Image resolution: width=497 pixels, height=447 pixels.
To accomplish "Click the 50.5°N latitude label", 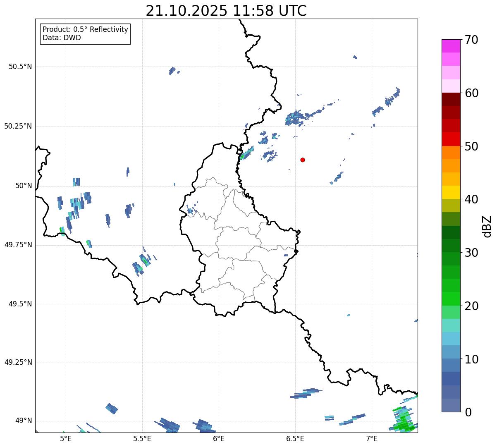I will (x=20, y=67).
